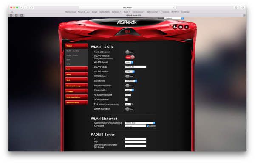This screenshot has height=163, width=255.
Task: Open the WLAN-Kanal dropdown
Action: pos(129,62)
